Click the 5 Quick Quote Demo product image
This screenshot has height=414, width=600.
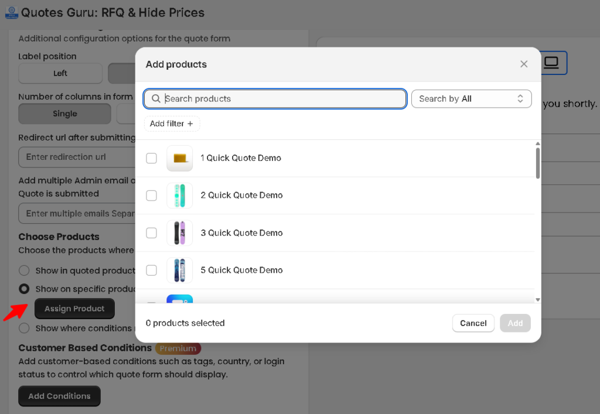pyautogui.click(x=179, y=271)
